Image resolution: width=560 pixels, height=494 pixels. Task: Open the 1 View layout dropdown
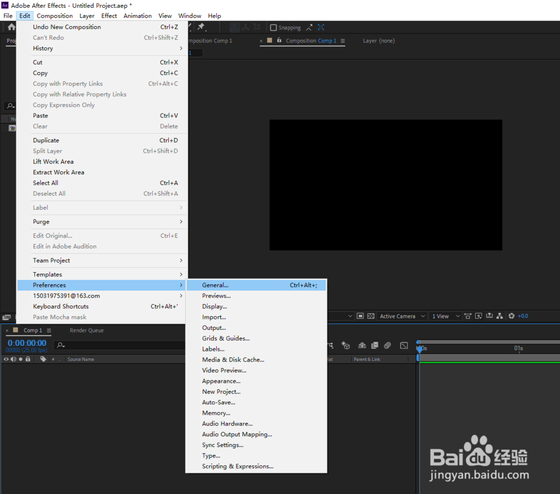point(445,316)
